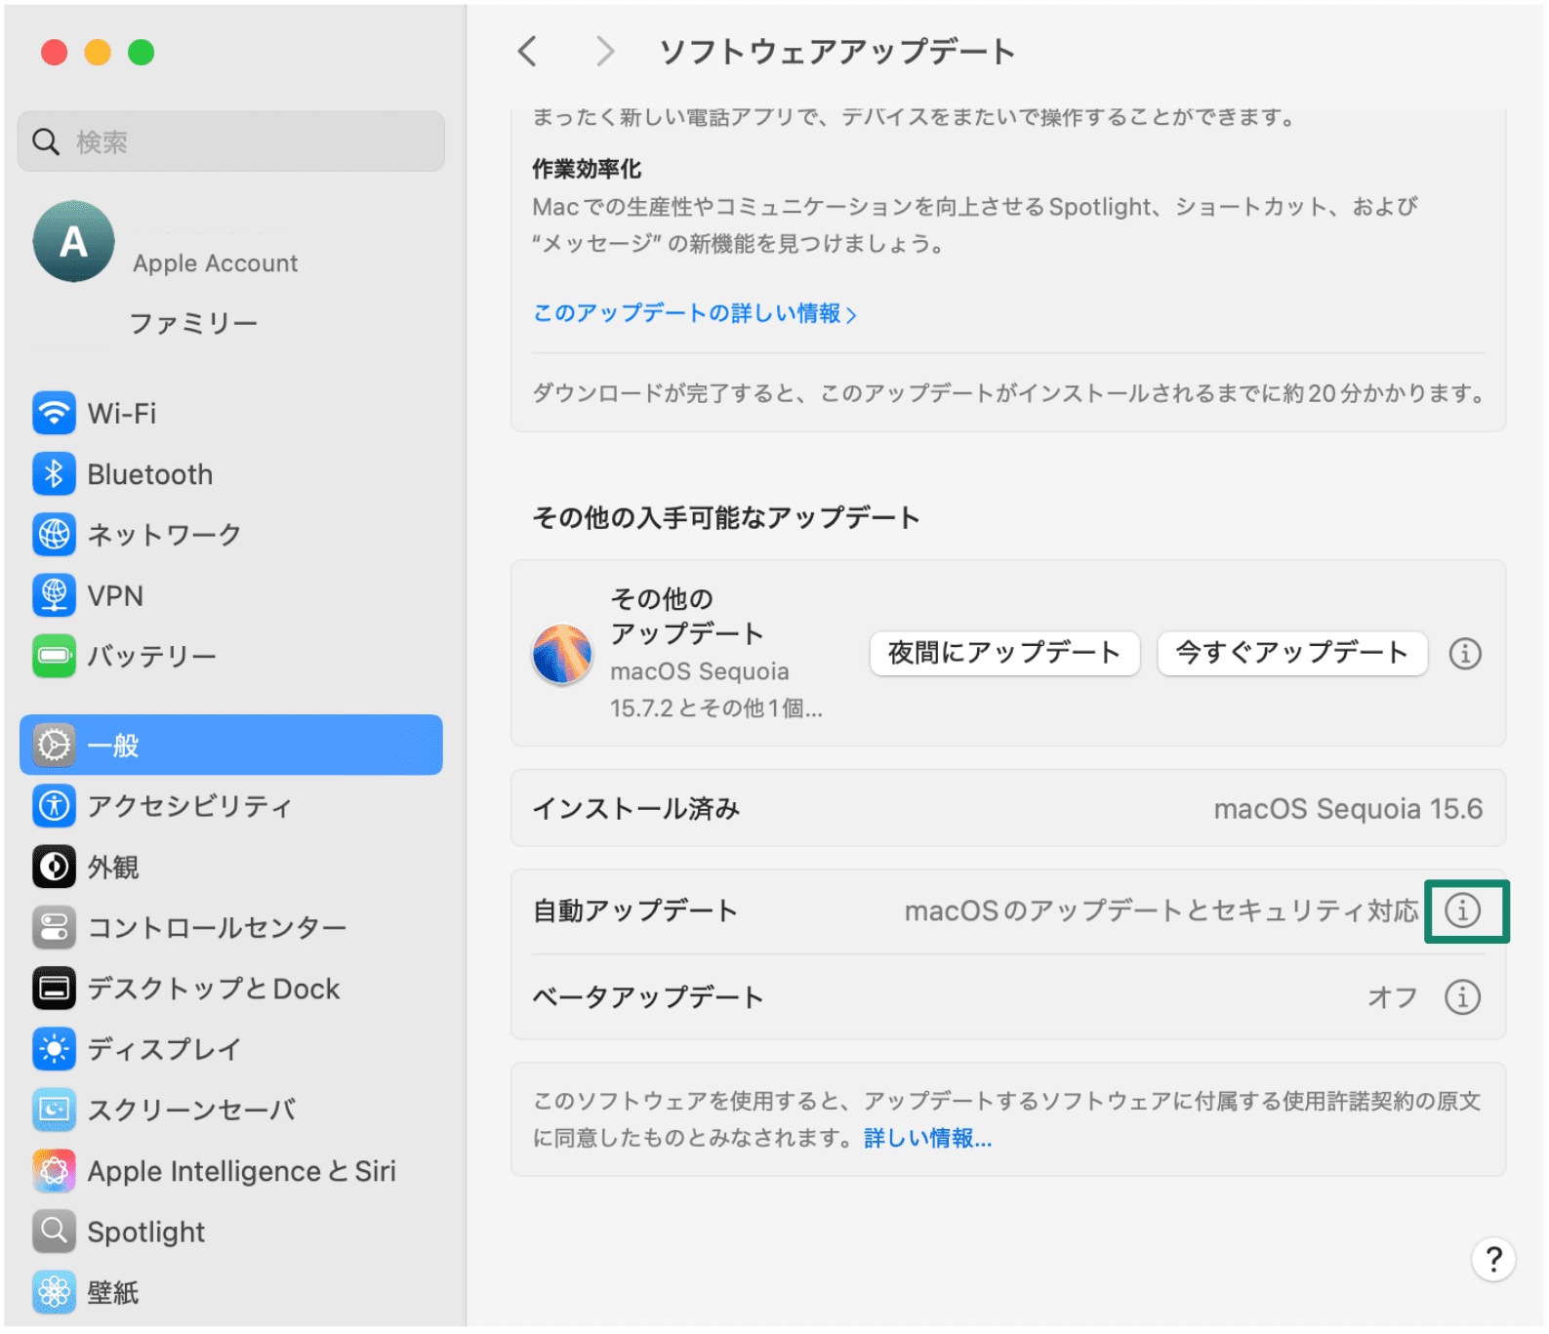Click the Wi-Fi icon in sidebar

(54, 414)
